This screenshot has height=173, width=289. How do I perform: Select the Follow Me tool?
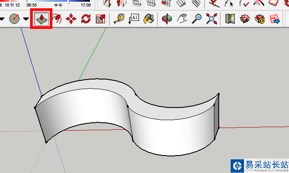(x=57, y=19)
